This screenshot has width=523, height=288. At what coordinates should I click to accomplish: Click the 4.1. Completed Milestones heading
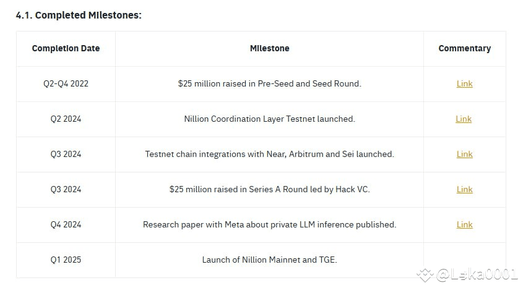pyautogui.click(x=79, y=15)
